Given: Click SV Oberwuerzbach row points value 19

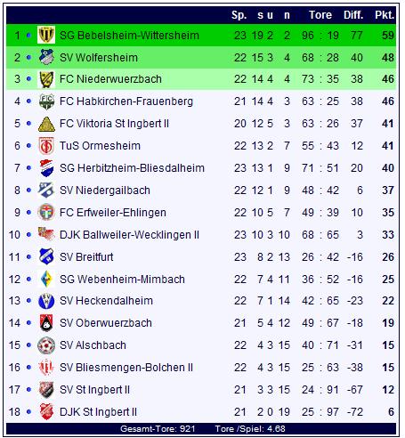Looking at the screenshot, I should pyautogui.click(x=388, y=323).
